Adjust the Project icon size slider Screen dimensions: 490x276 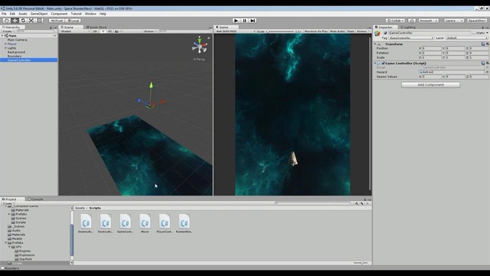(361, 263)
